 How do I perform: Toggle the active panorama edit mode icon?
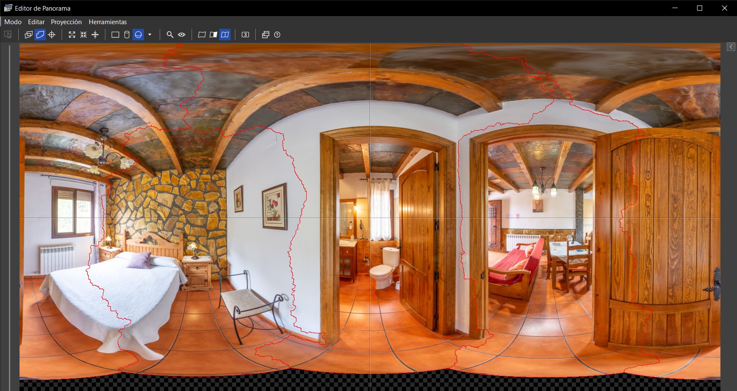(40, 35)
